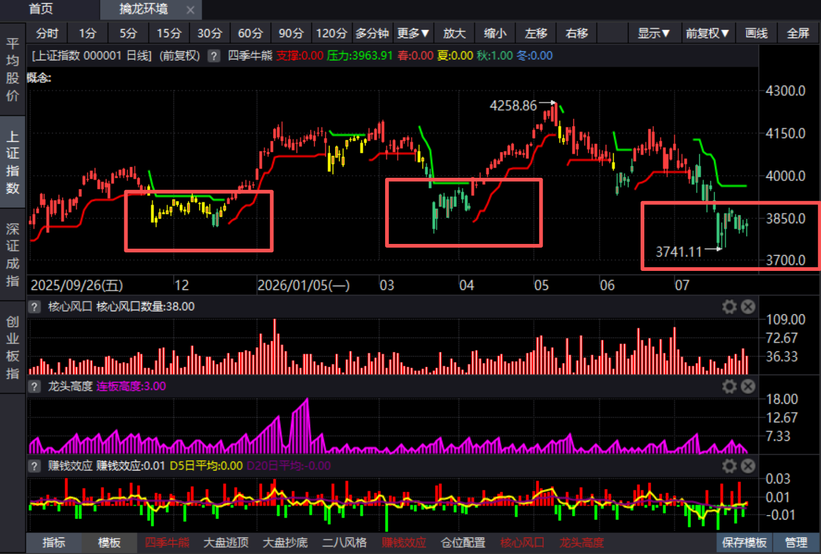Close the 龙头高度 indicator panel

[x=748, y=387]
